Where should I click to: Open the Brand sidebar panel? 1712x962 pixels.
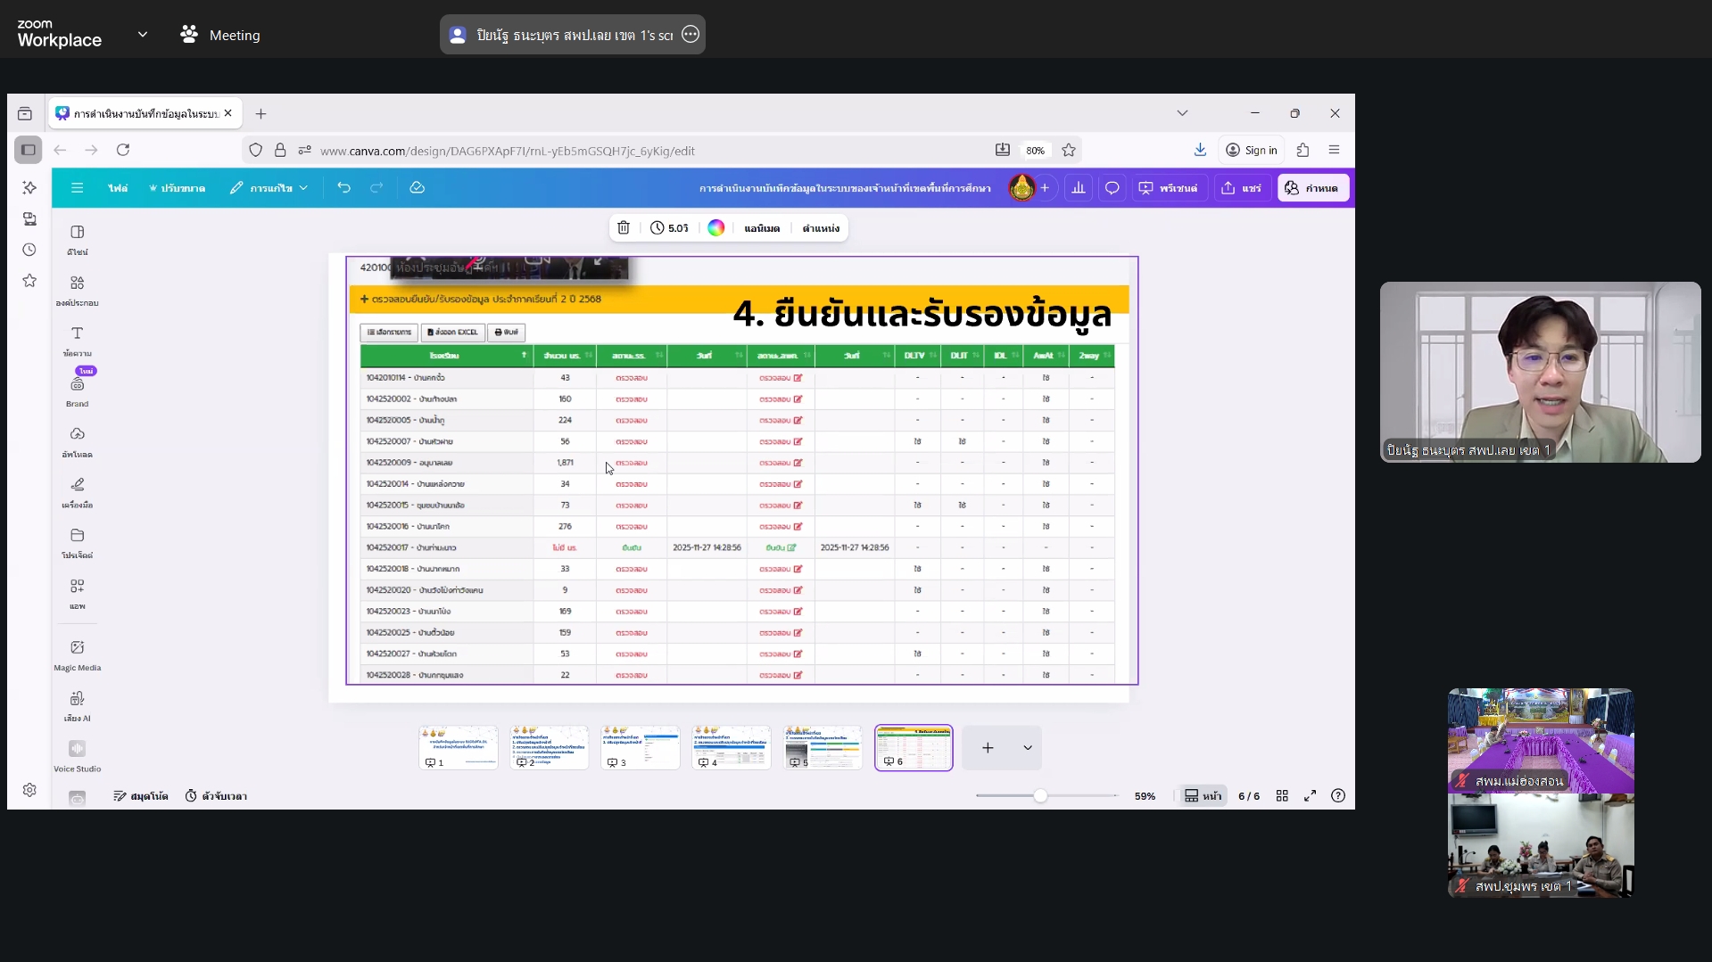[x=78, y=391]
